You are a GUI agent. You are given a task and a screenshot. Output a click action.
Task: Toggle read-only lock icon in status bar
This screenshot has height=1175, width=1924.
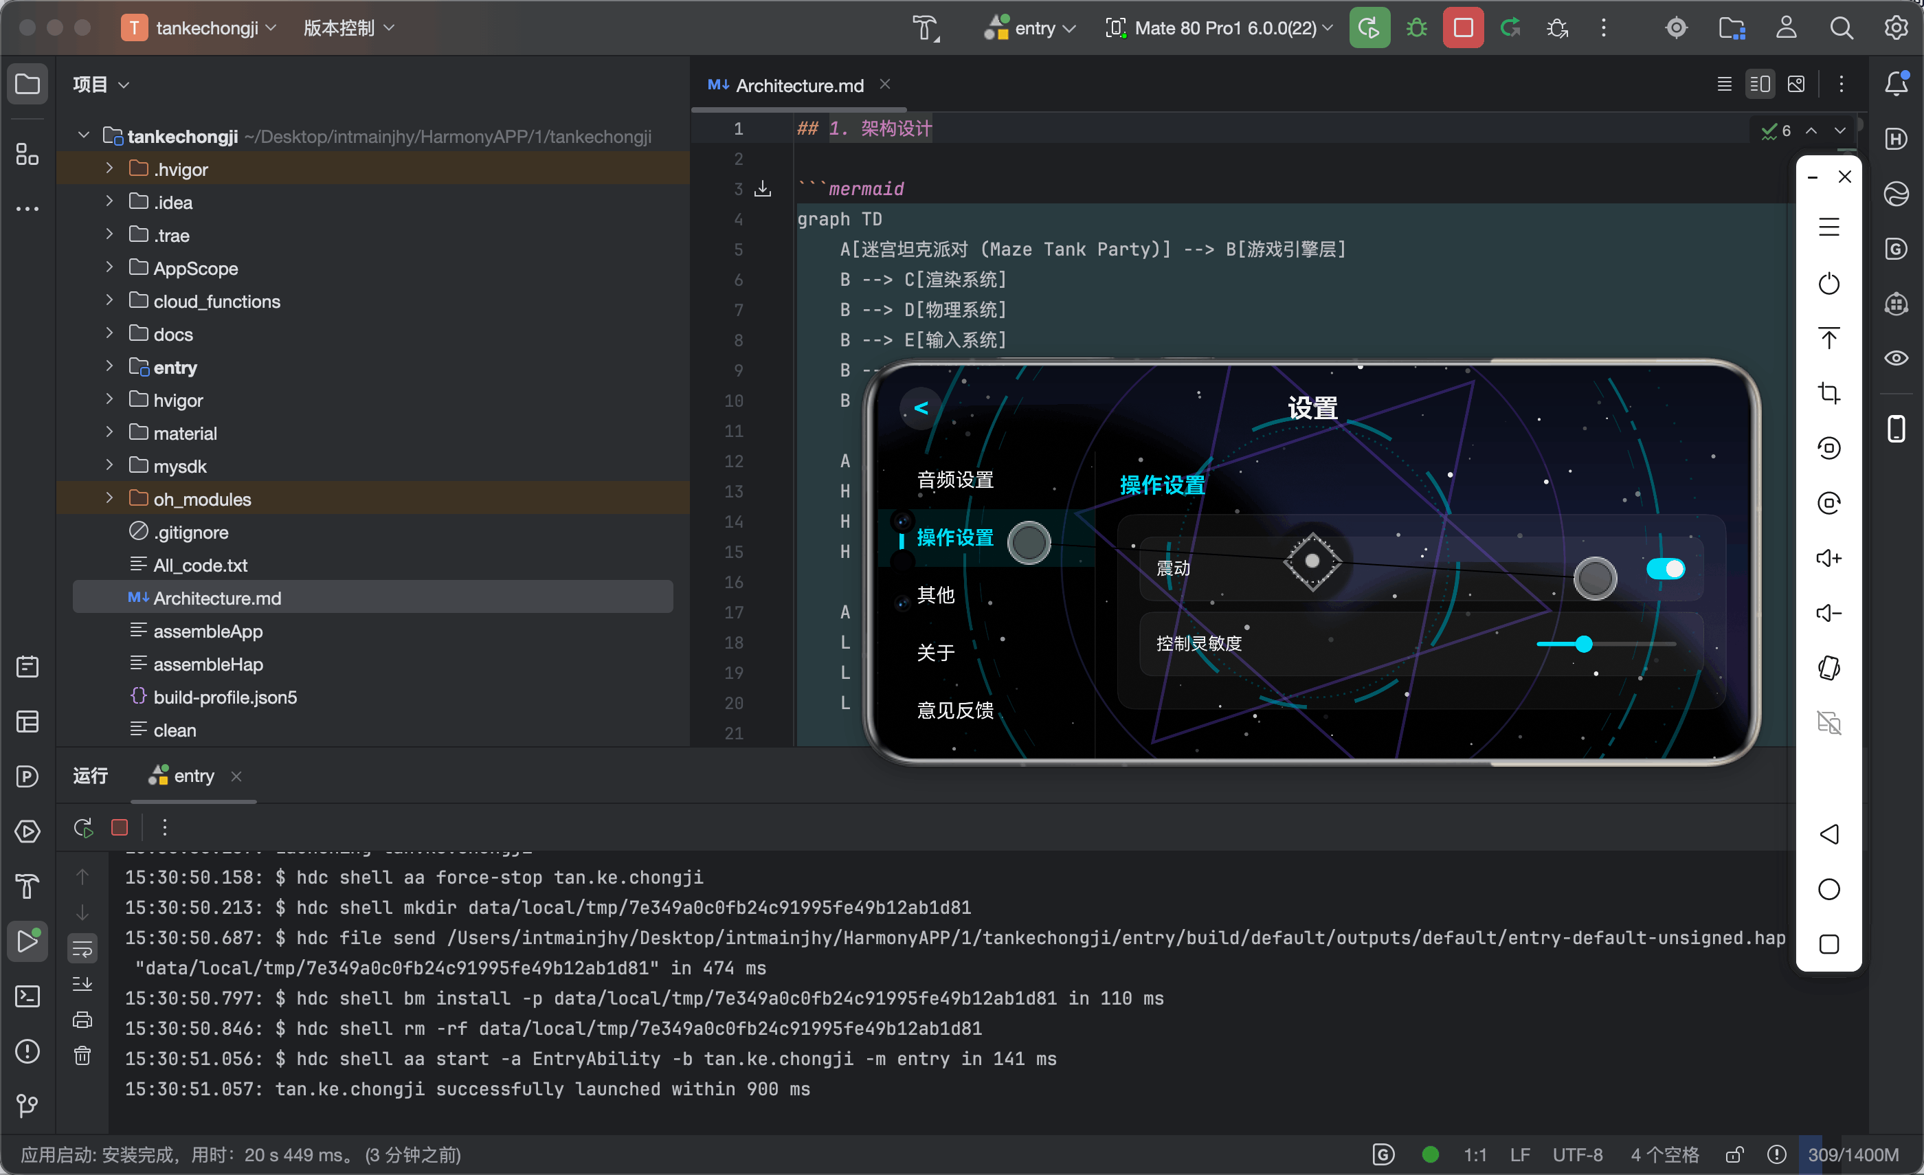point(1734,1154)
